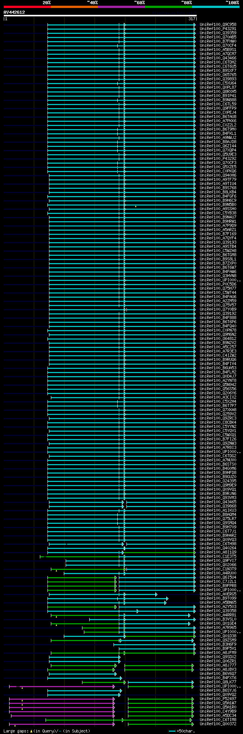Select hit label UniRef100_C1N3T9

click(x=218, y=569)
